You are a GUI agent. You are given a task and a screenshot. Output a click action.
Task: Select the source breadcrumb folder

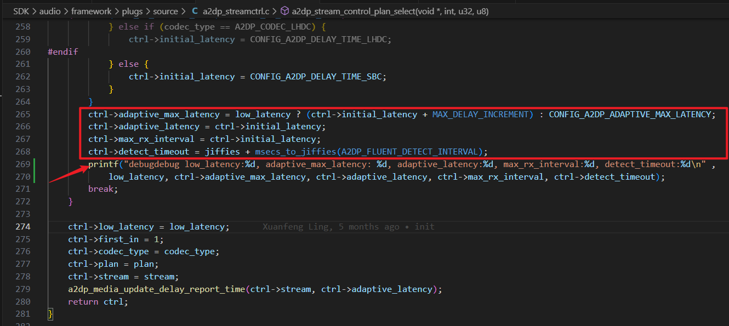click(166, 11)
